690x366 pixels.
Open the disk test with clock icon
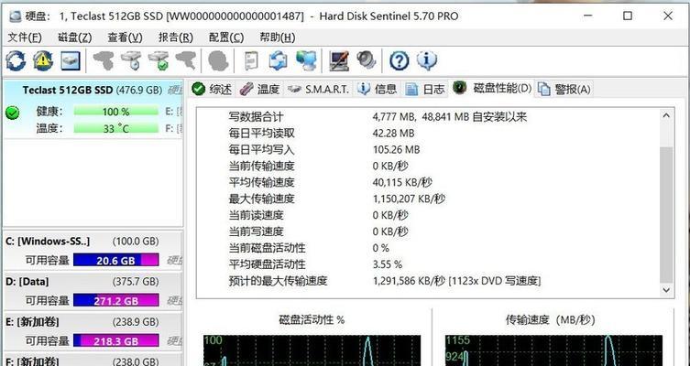131,60
